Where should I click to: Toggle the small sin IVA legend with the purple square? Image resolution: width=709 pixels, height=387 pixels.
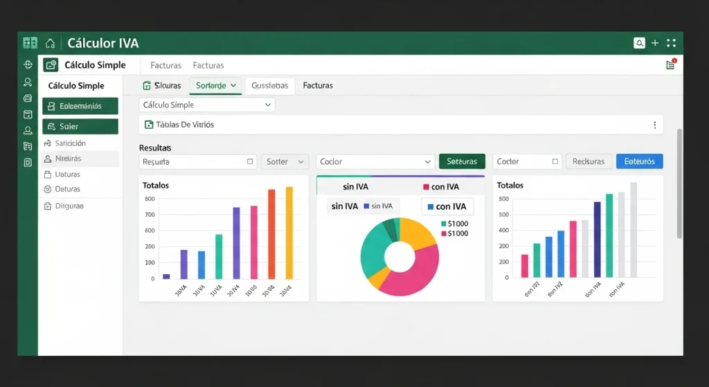378,206
